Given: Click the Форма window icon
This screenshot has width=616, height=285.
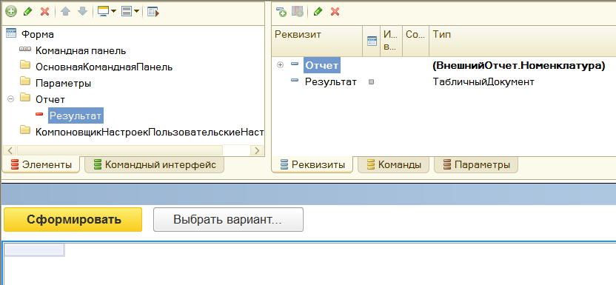Looking at the screenshot, I should (11, 33).
